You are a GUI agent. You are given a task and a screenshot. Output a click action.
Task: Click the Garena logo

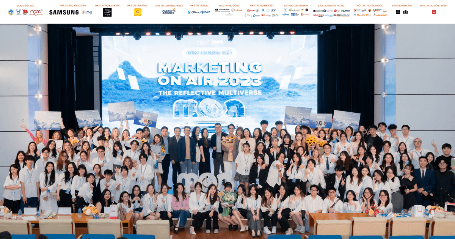tap(305, 14)
